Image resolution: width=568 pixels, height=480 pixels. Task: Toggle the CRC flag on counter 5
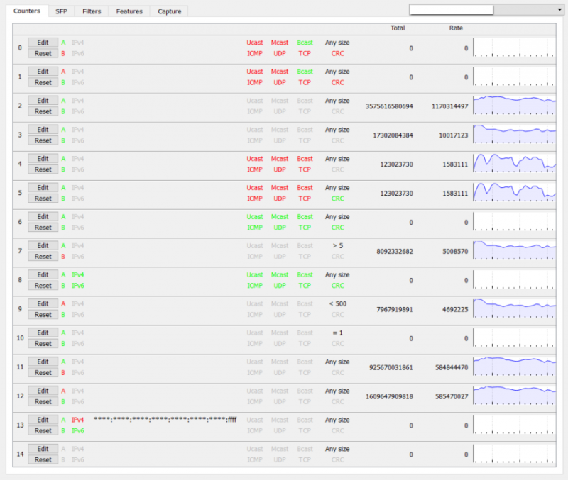point(337,199)
